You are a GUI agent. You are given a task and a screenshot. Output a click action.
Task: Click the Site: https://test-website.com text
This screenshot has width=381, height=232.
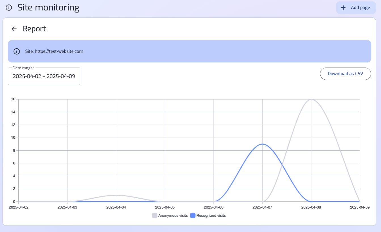click(54, 51)
